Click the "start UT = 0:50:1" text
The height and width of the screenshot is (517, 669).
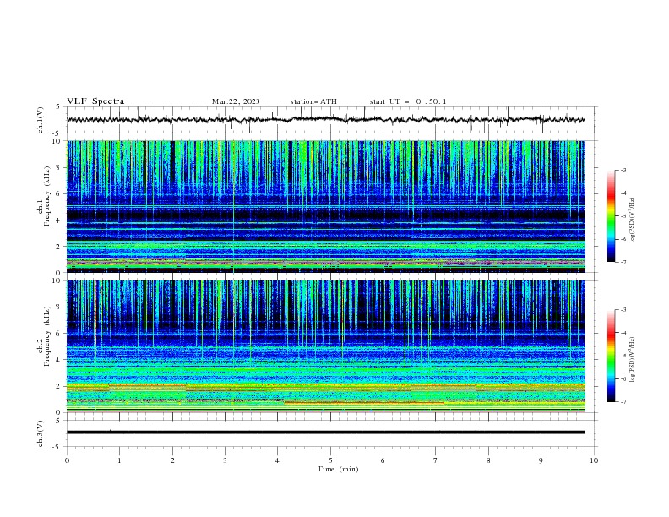pos(408,101)
